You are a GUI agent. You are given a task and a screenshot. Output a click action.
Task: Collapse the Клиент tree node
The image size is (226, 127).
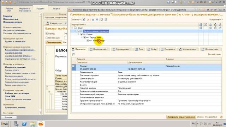coord(78,34)
